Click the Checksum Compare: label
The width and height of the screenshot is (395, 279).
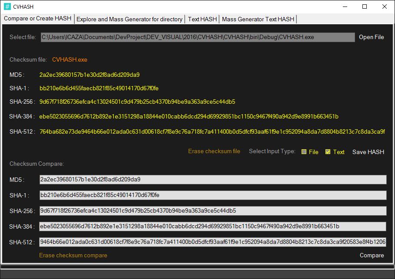click(x=37, y=164)
